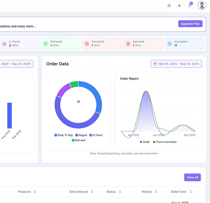Click the Incomplete cart icon
The image size is (210, 203).
170,44
